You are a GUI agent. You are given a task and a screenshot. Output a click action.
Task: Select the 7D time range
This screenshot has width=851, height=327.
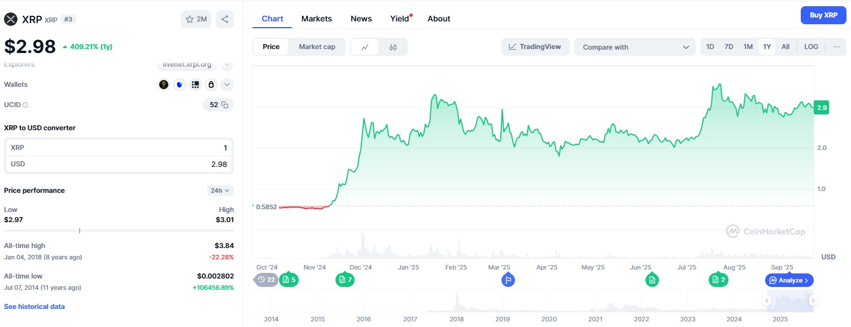click(729, 47)
